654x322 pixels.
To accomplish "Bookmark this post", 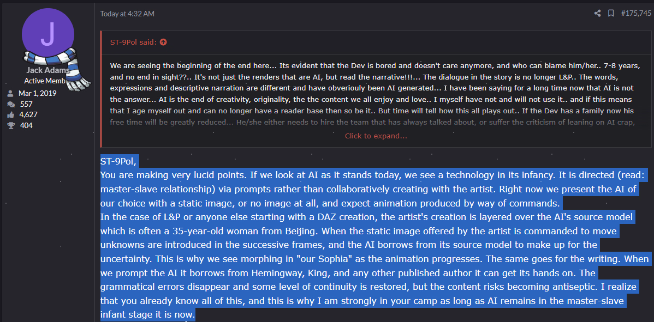I will pyautogui.click(x=611, y=13).
